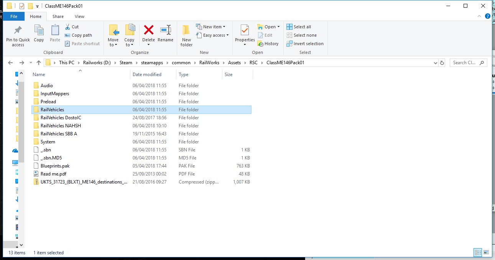
Task: Expand the Move to dropdown
Action: tap(113, 45)
